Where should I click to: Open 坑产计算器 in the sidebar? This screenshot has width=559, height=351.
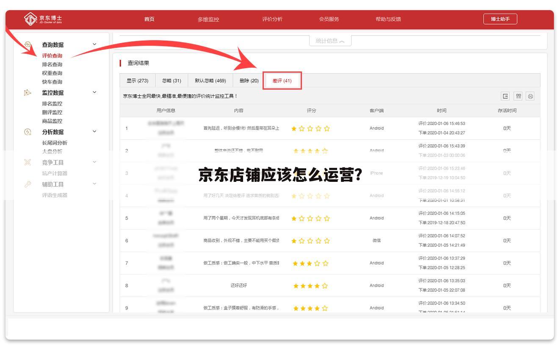(x=55, y=173)
